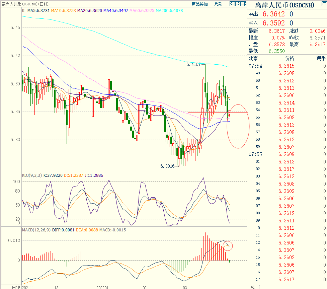Click the MACD(12,26,9) indicator title
This screenshot has width=327, height=289.
[x=36, y=230]
